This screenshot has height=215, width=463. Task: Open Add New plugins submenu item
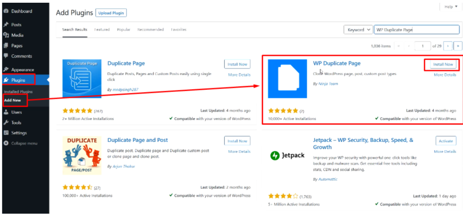click(x=13, y=100)
